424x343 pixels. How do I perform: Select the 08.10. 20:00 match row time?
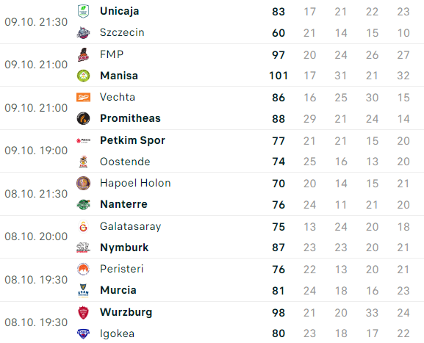36,237
